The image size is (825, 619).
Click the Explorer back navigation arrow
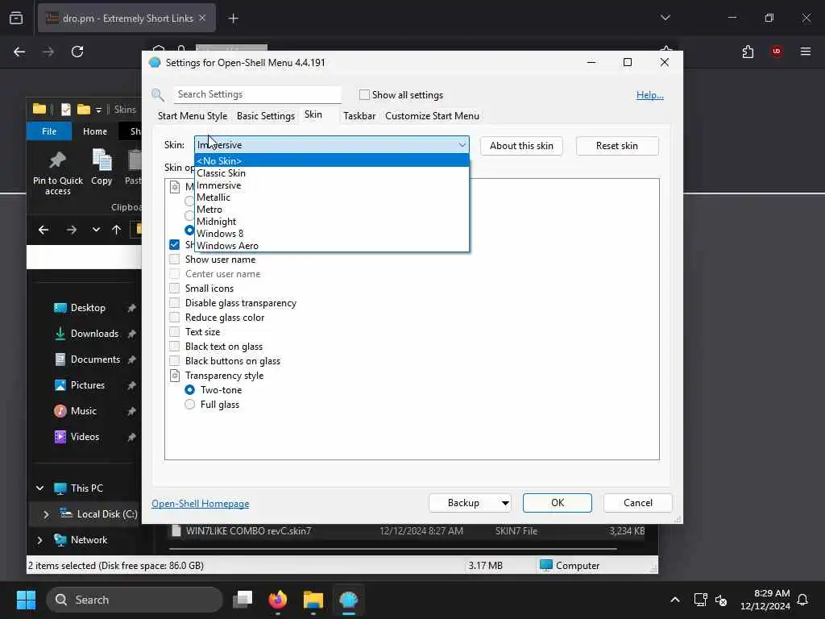pyautogui.click(x=44, y=230)
